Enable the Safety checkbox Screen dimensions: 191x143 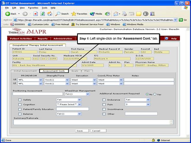(20, 100)
